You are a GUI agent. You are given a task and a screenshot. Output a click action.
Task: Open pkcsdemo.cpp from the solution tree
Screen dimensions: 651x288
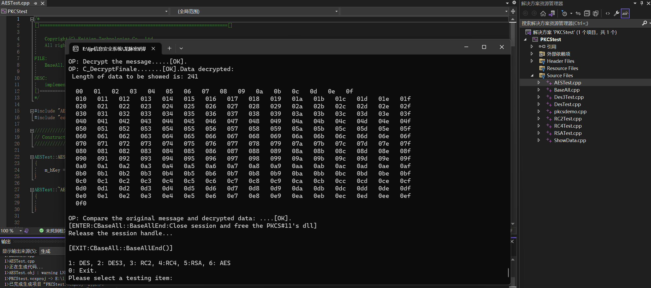[570, 111]
